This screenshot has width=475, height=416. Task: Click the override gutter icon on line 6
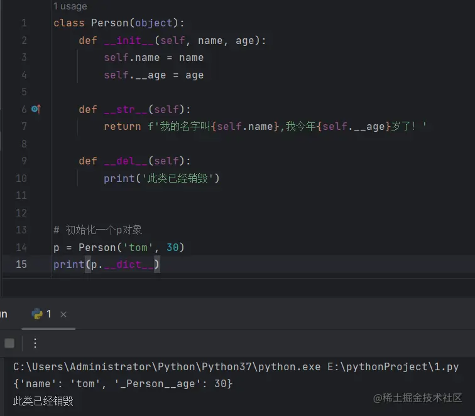click(x=36, y=109)
